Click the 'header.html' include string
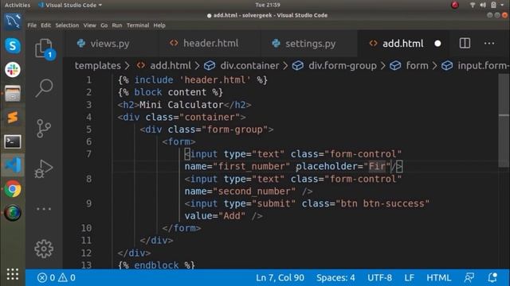 click(215, 80)
